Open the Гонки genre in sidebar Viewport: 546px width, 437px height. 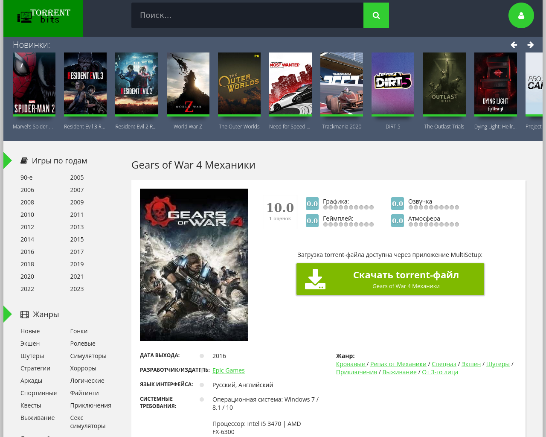79,331
